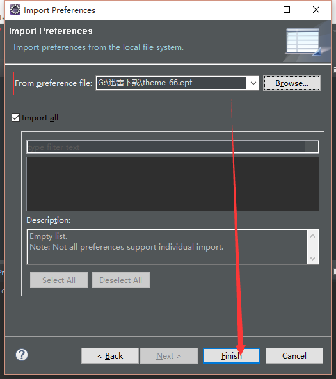Uncheck the Import all checkbox
This screenshot has height=379, width=336.
(16, 118)
